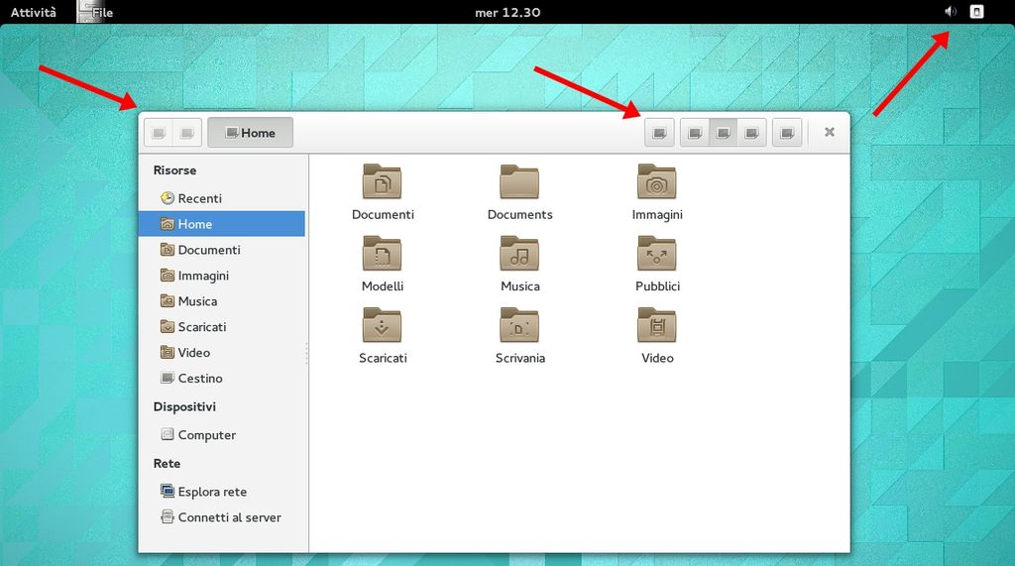
Task: Select Recenti in the sidebar
Action: point(199,198)
